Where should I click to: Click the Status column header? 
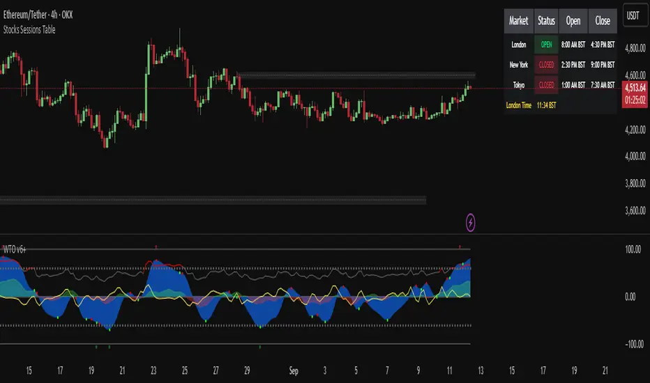pos(546,21)
